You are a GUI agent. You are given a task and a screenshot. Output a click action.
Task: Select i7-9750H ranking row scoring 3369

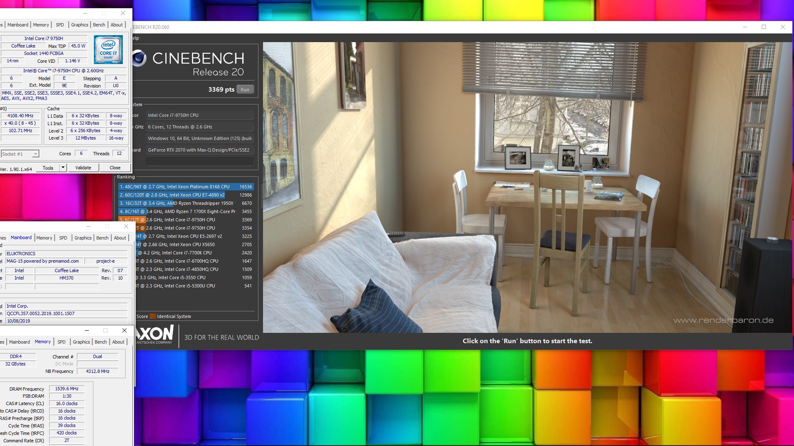(186, 220)
